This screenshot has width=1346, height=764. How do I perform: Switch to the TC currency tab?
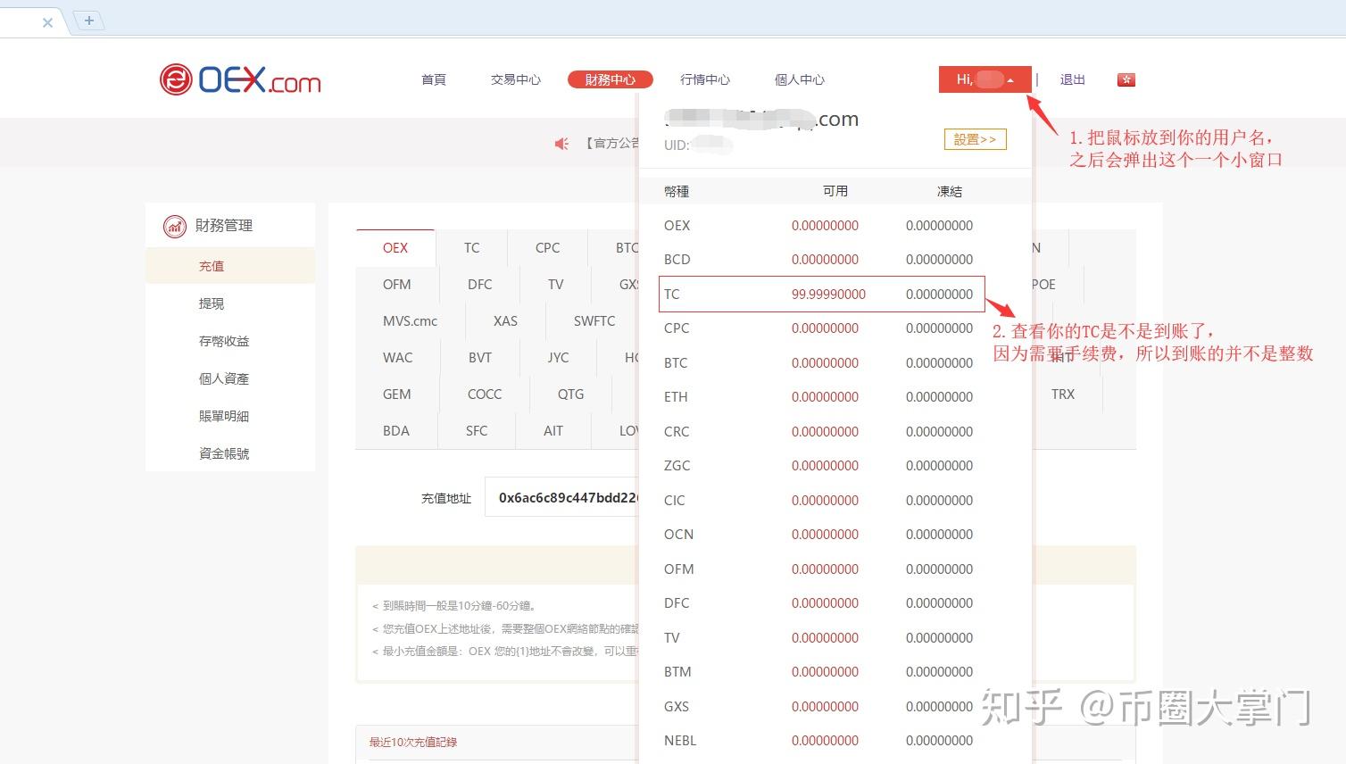(471, 247)
